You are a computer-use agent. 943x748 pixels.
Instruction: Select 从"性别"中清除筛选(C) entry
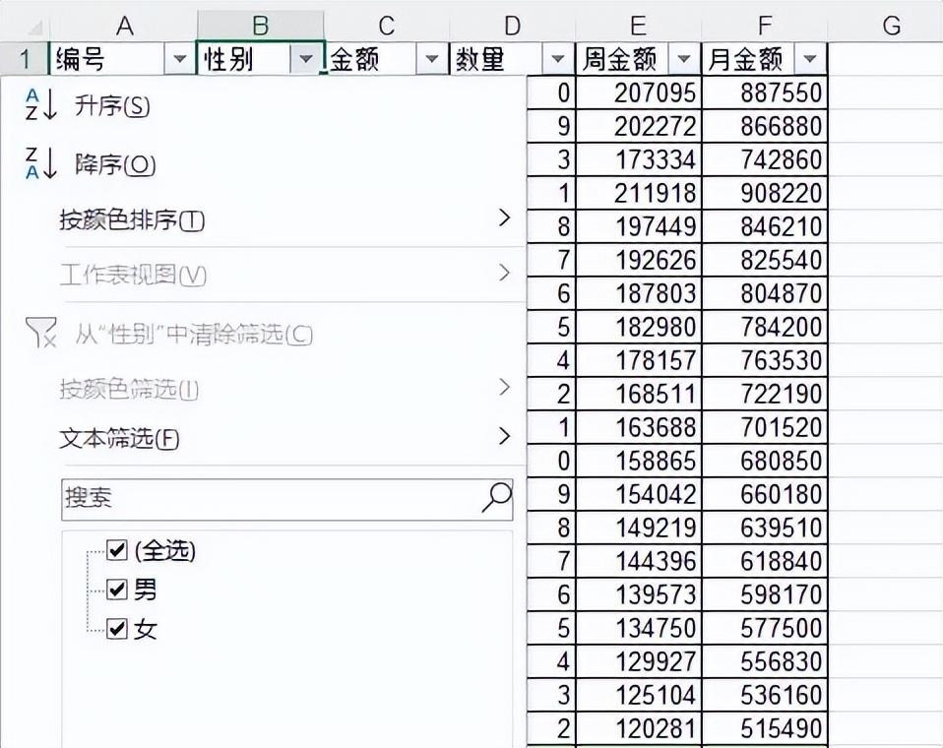click(x=194, y=335)
